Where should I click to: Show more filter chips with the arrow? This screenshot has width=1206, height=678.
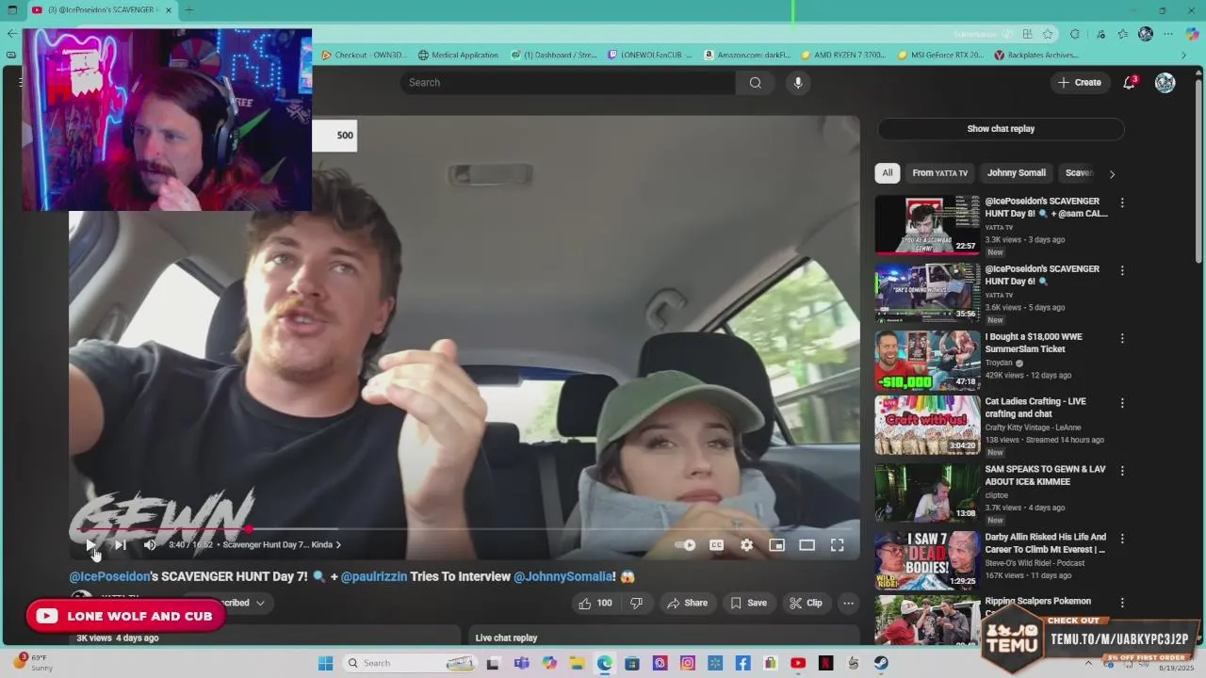[x=1112, y=173]
